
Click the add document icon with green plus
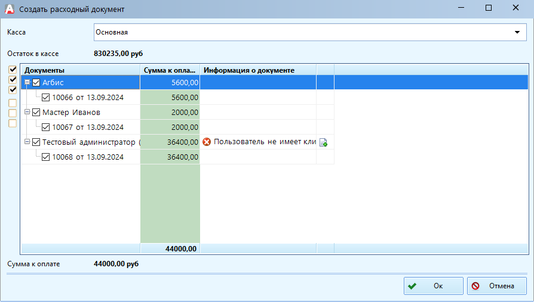[324, 142]
